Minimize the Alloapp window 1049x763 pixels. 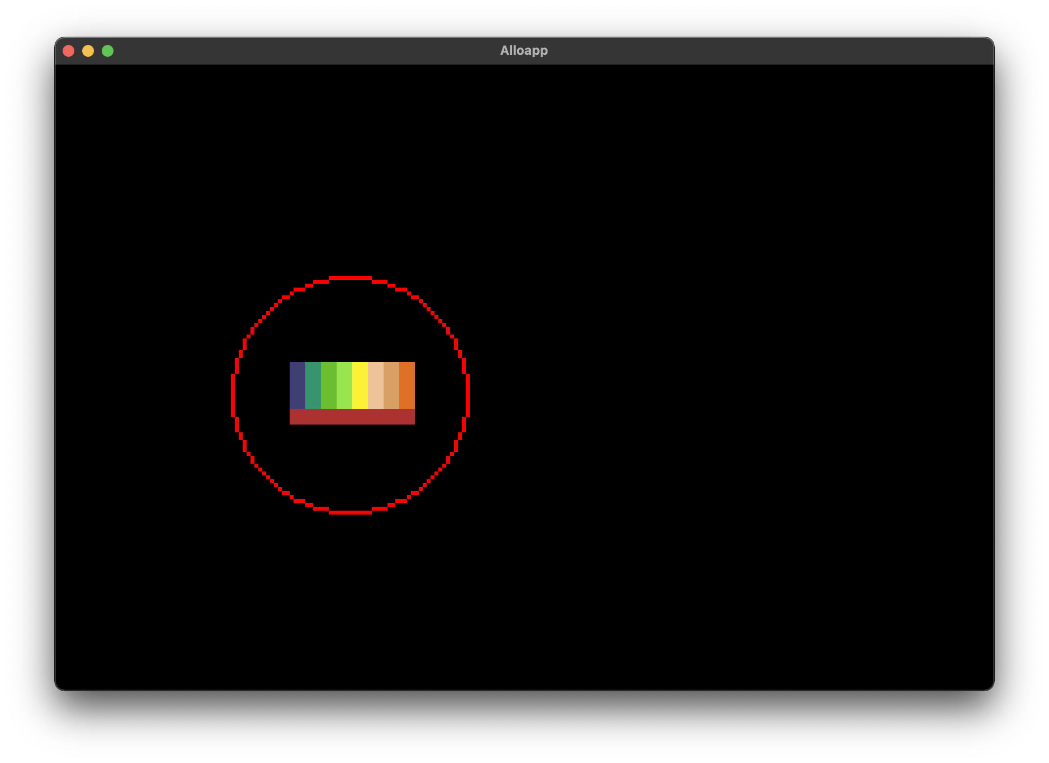click(x=88, y=51)
